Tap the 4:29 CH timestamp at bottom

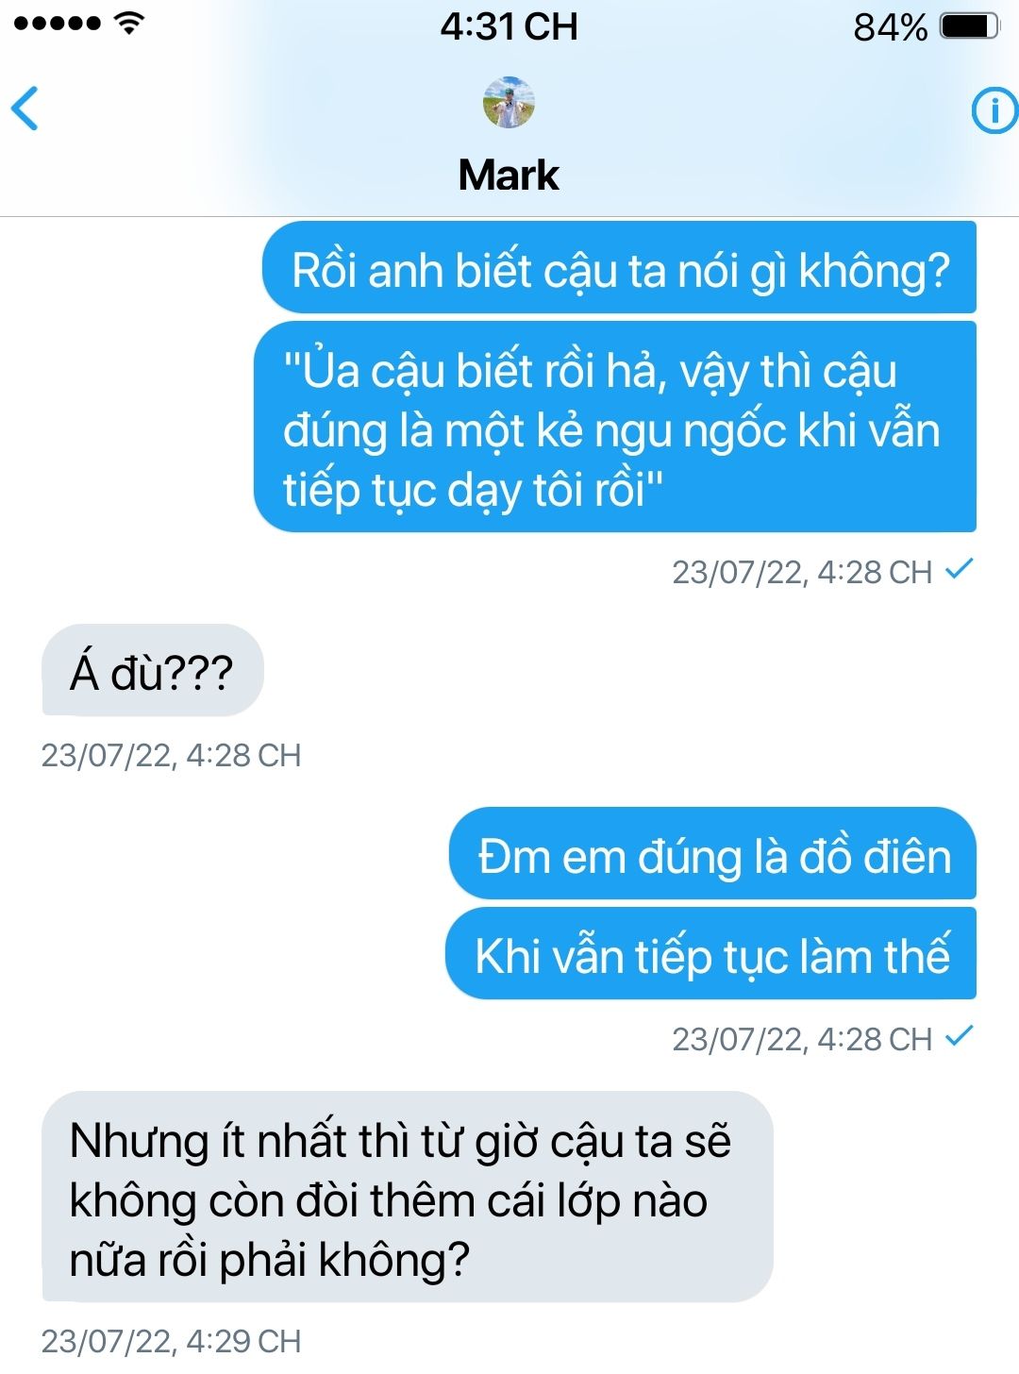tap(172, 1341)
